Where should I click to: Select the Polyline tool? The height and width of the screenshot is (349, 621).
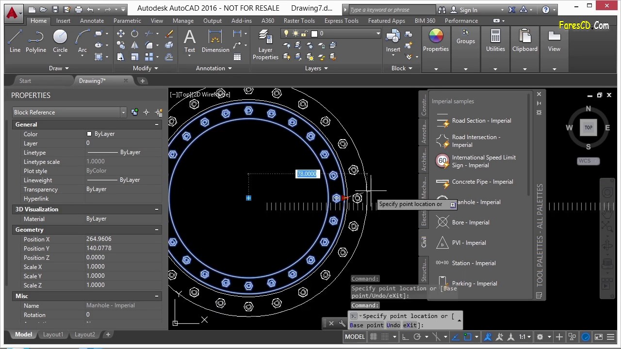[36, 41]
